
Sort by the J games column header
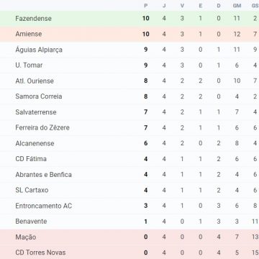pos(164,6)
